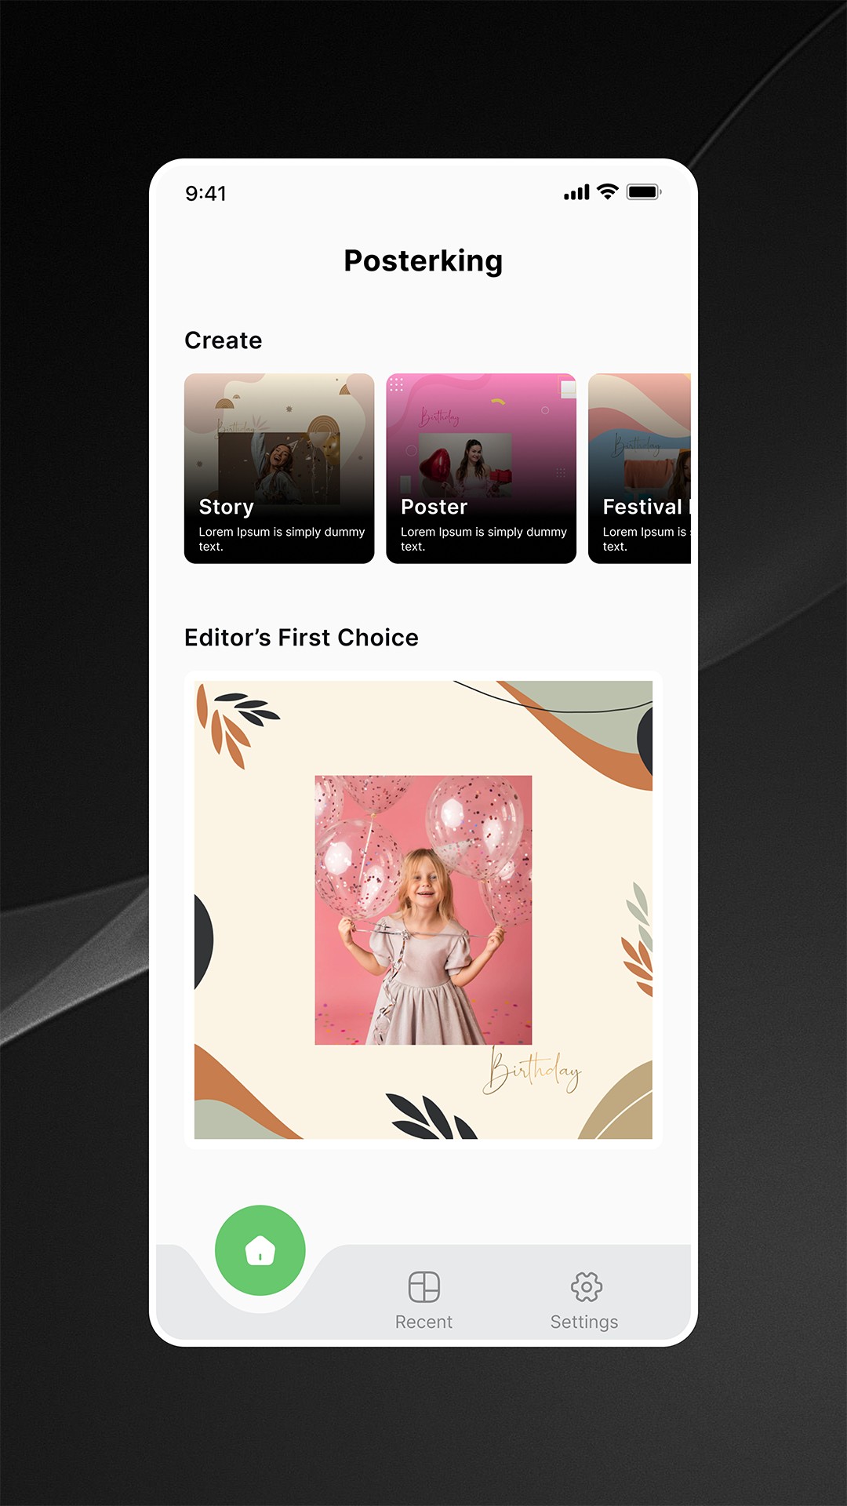Screen dimensions: 847x1506
Task: Select the Settings tab label
Action: click(584, 1322)
